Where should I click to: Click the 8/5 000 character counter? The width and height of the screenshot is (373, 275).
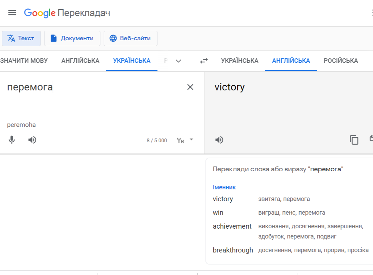tap(156, 140)
